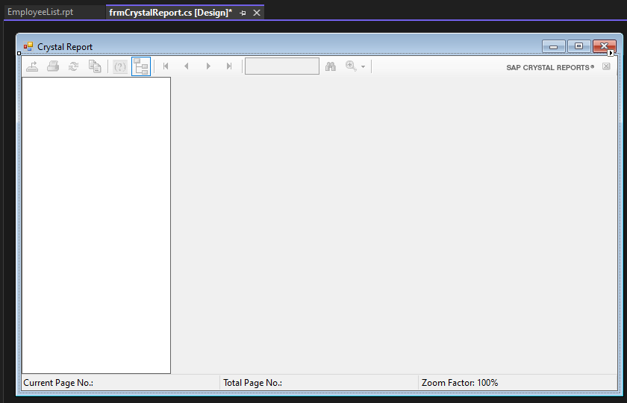Switch to the EmployeeList.rpt tab

click(x=40, y=12)
